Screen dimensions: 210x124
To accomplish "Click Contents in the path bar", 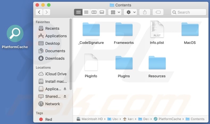I will point(195,119).
